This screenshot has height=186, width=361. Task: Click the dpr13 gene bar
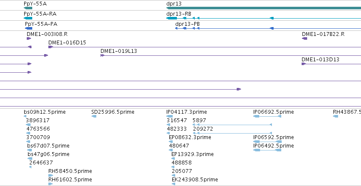[263, 8]
